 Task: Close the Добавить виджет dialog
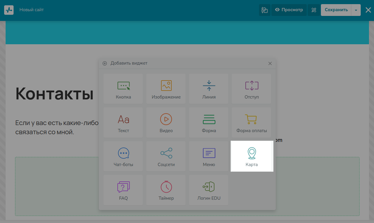pyautogui.click(x=270, y=63)
